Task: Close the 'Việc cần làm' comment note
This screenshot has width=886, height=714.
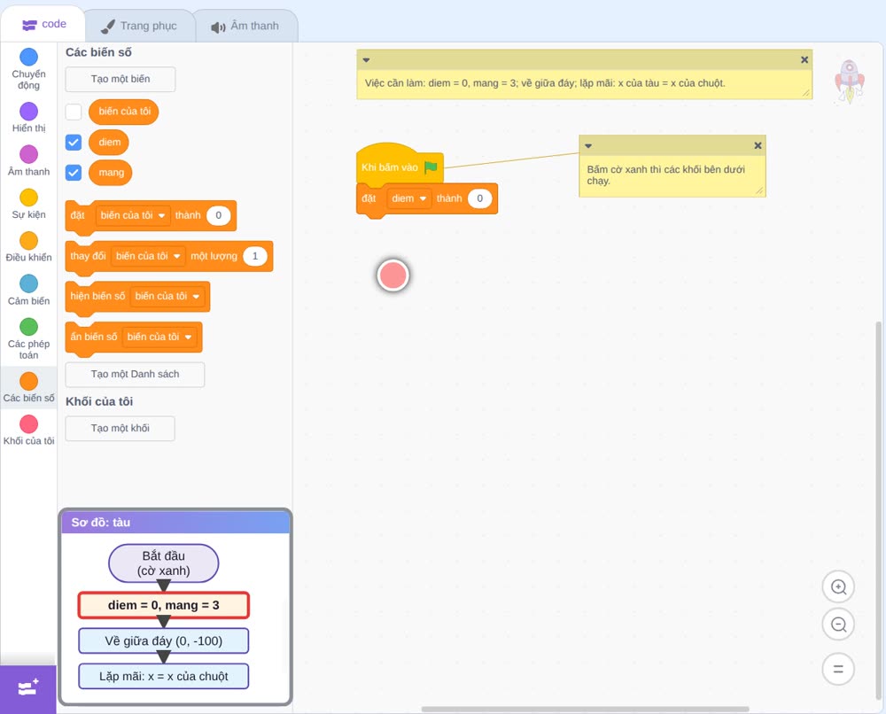Action: (804, 60)
